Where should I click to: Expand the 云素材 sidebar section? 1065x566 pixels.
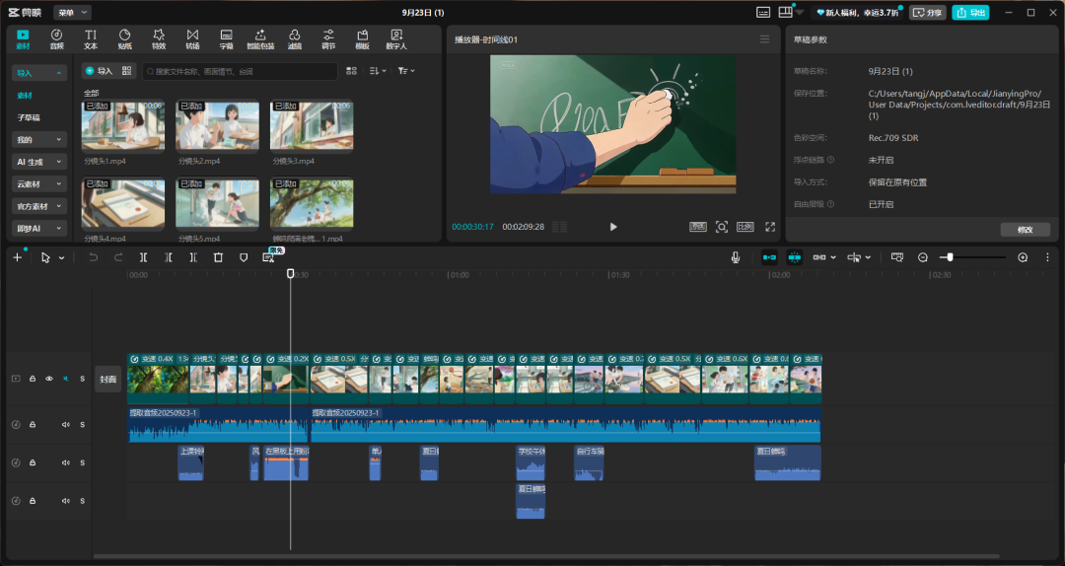pos(38,184)
